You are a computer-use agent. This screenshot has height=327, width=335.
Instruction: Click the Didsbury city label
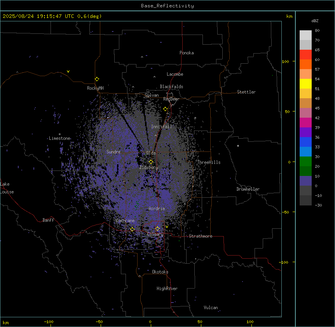click(x=149, y=167)
